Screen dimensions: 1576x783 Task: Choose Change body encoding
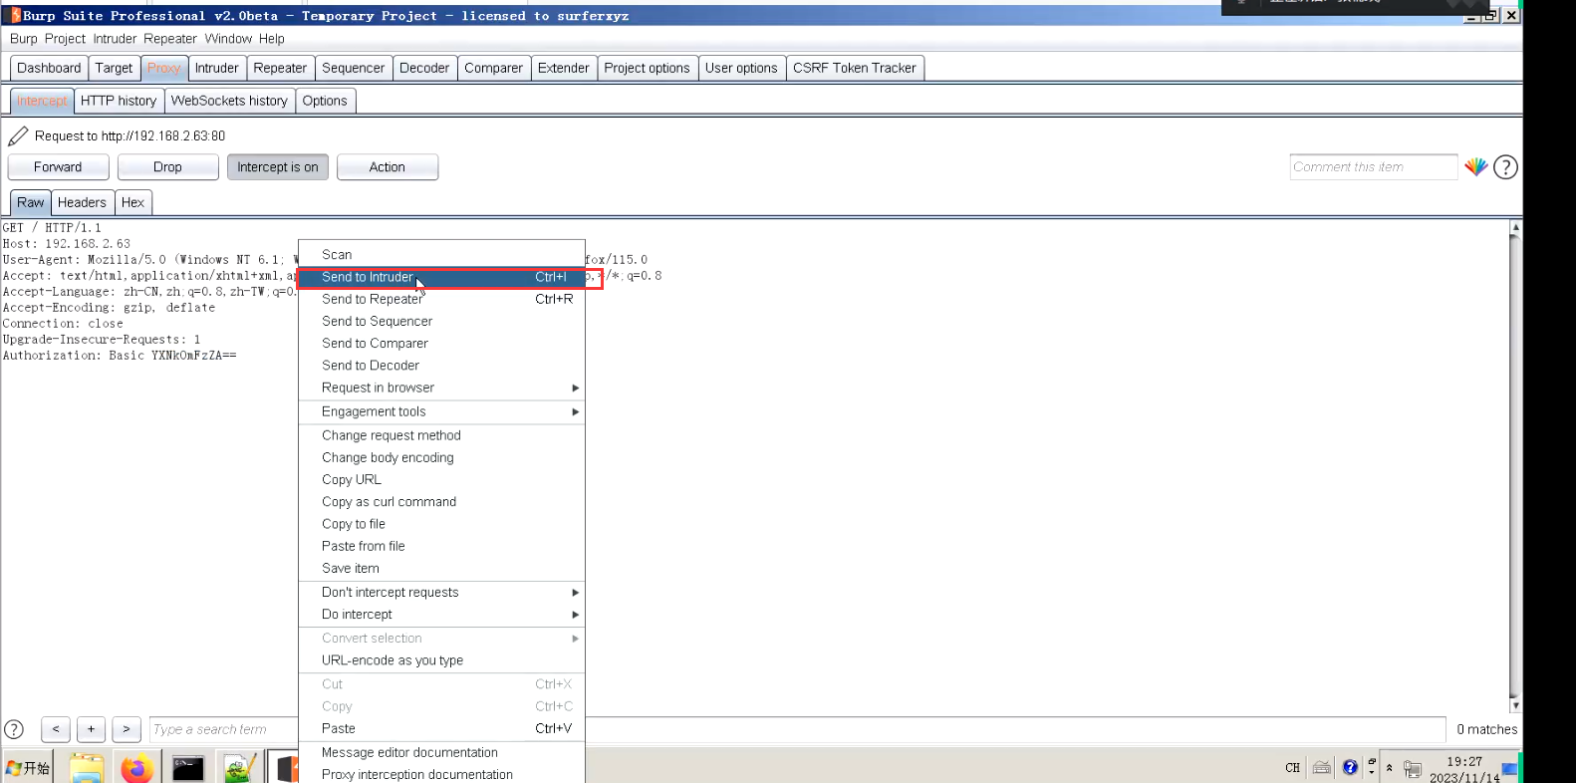click(441, 457)
